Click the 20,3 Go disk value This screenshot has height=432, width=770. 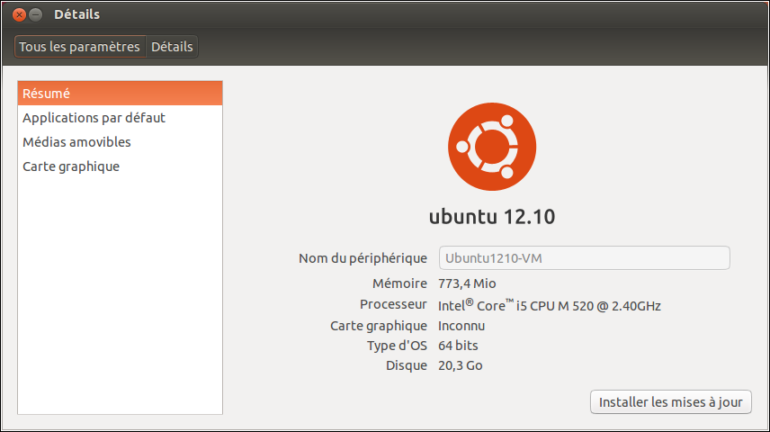(x=461, y=365)
